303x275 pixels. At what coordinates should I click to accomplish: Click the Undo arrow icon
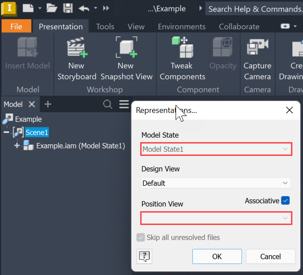(x=84, y=8)
